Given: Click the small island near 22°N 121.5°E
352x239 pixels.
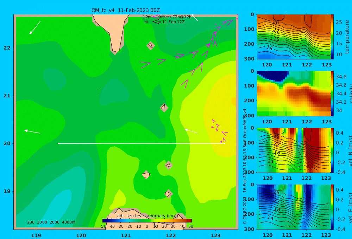Looking at the screenshot, I should coord(151,45).
